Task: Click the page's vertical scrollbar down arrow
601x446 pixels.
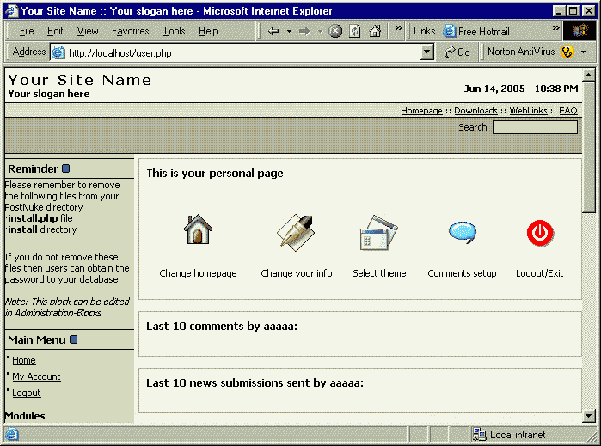Action: (x=589, y=416)
